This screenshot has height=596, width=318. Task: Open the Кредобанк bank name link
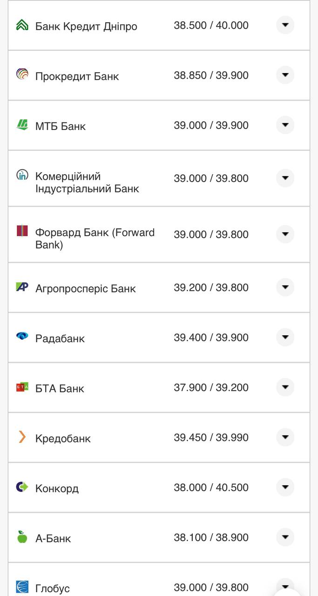(x=63, y=439)
